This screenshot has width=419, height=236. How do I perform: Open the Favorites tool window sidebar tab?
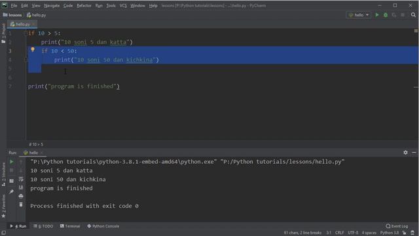tap(3, 206)
